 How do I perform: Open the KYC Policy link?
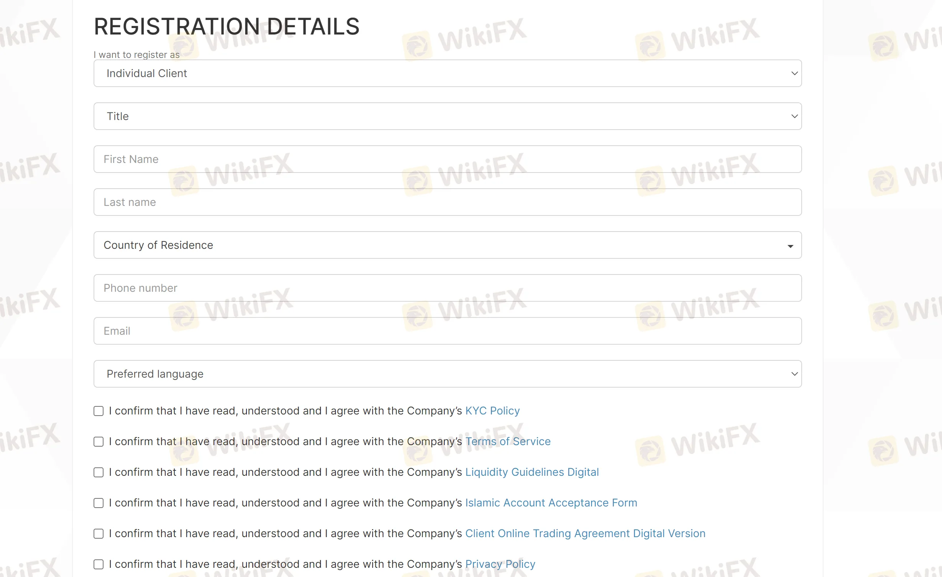(x=492, y=411)
